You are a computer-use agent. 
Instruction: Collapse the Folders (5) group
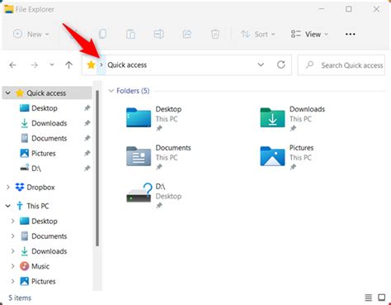click(111, 91)
